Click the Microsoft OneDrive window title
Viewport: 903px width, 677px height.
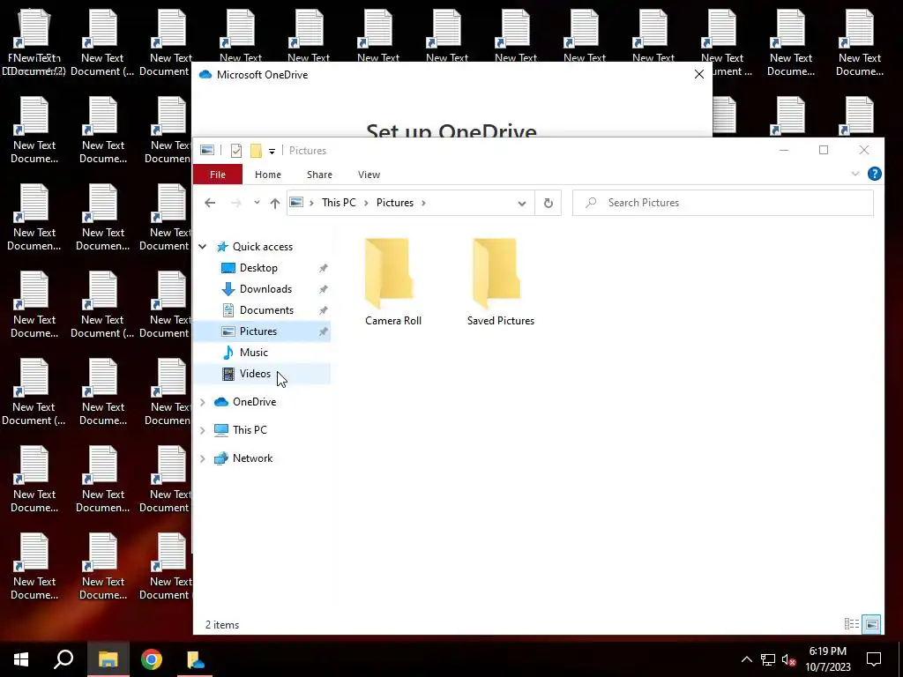tap(262, 75)
